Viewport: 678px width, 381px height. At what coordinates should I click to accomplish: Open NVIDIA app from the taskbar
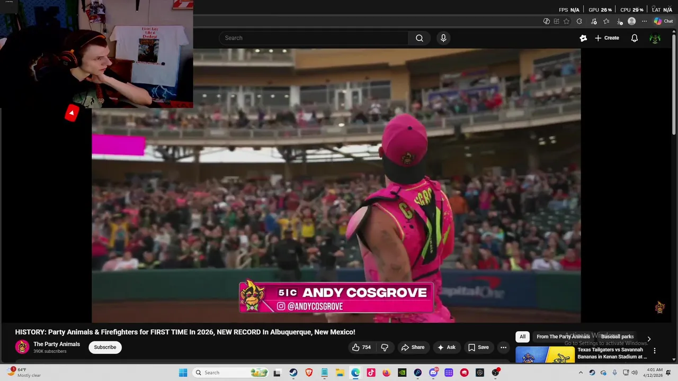[x=402, y=373]
